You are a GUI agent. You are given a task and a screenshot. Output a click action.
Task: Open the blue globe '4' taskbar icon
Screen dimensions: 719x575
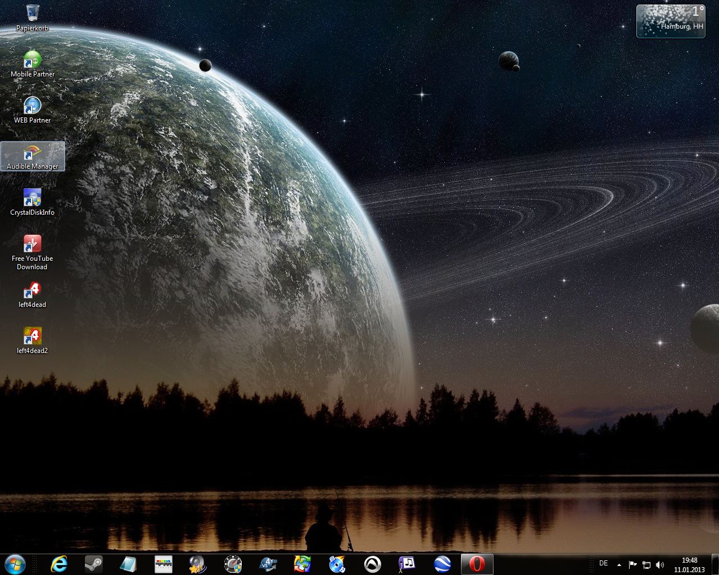point(268,564)
